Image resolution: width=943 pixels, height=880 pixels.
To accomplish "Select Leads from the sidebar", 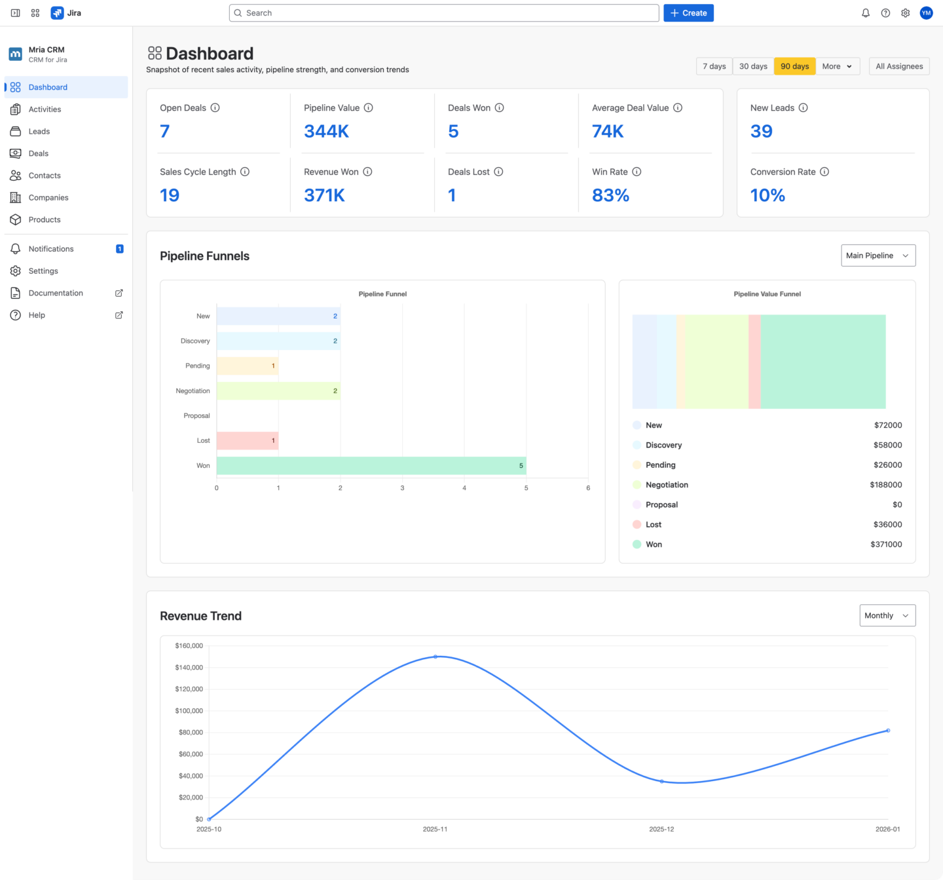I will point(39,131).
